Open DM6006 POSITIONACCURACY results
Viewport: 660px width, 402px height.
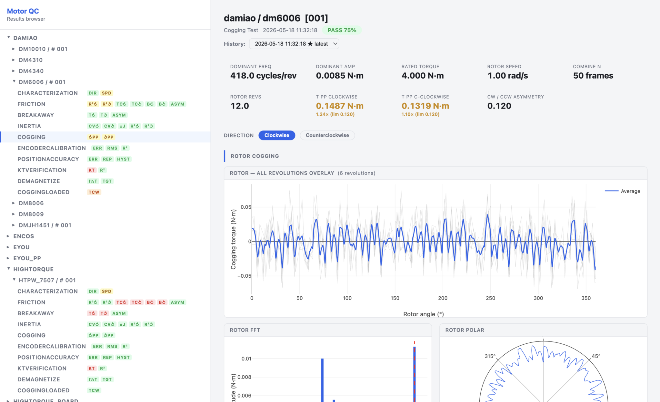[x=48, y=159]
